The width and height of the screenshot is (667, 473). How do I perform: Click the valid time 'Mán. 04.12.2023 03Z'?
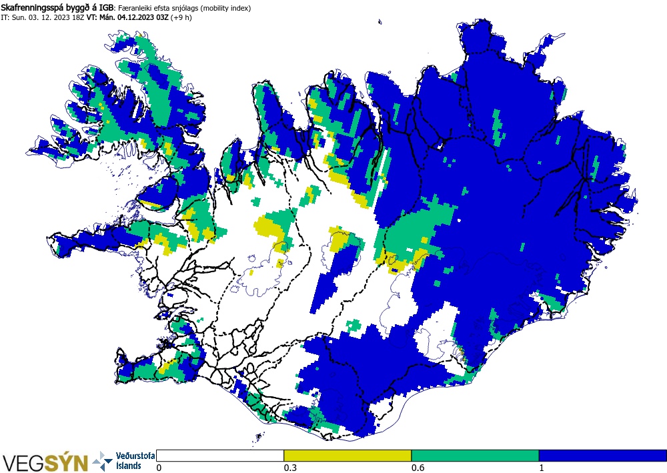point(134,18)
